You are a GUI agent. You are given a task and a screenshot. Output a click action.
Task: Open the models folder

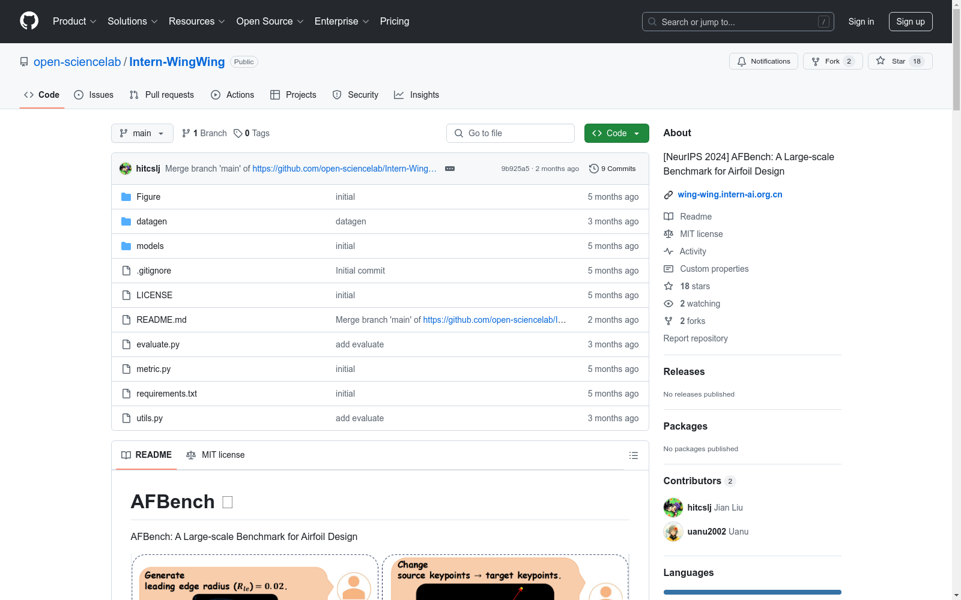(x=150, y=246)
